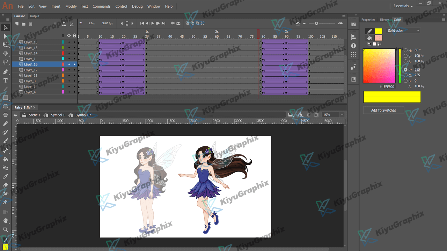Toggle visibility dot for Layer_13

pyautogui.click(x=69, y=42)
